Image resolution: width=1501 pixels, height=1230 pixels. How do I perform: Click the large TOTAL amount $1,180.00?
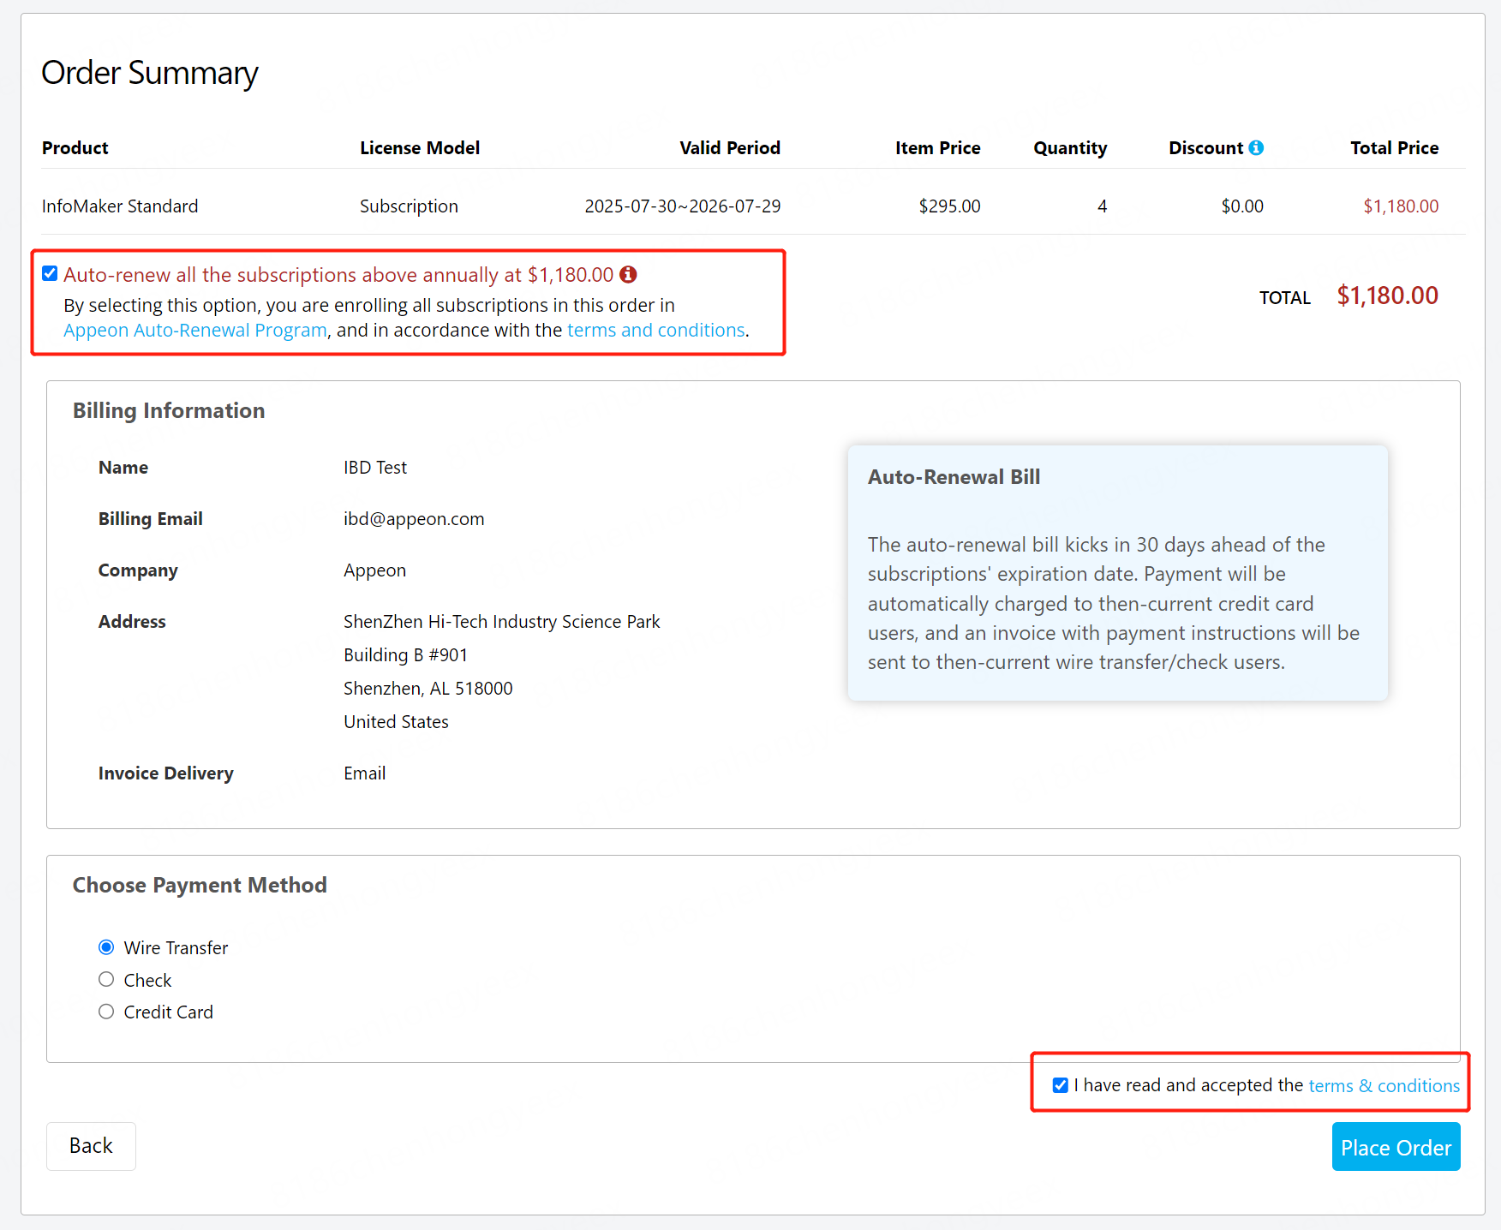(1388, 296)
